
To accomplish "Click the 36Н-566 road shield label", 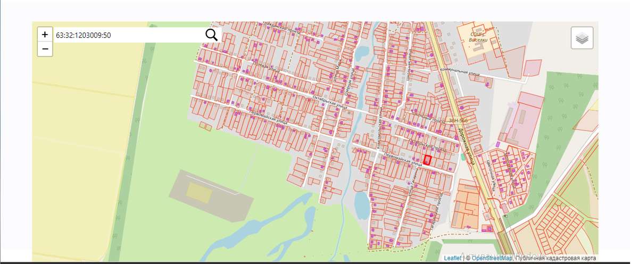I will coord(458,121).
